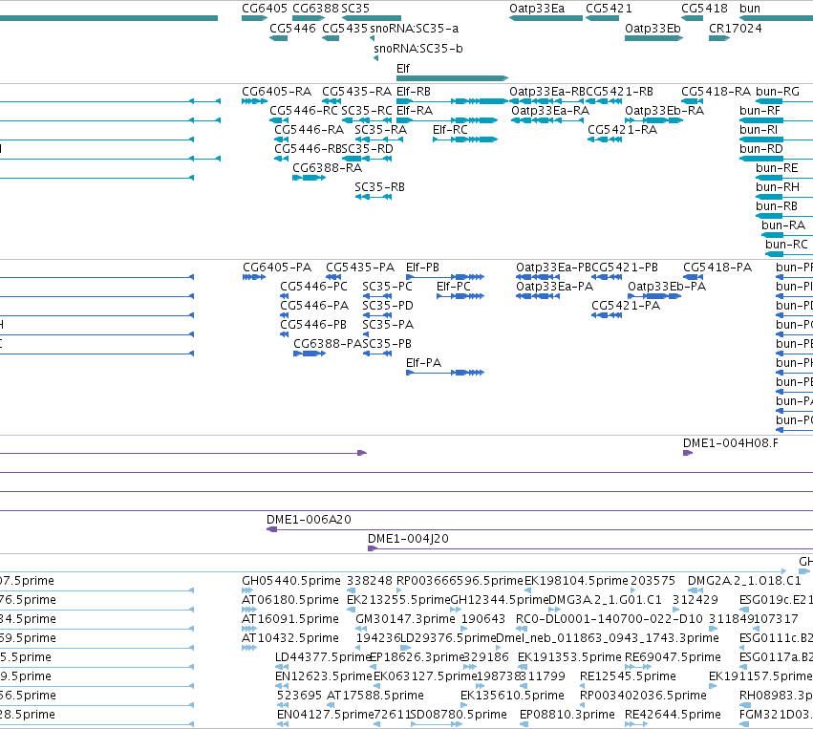Select the bun-RI transcript label

759,130
